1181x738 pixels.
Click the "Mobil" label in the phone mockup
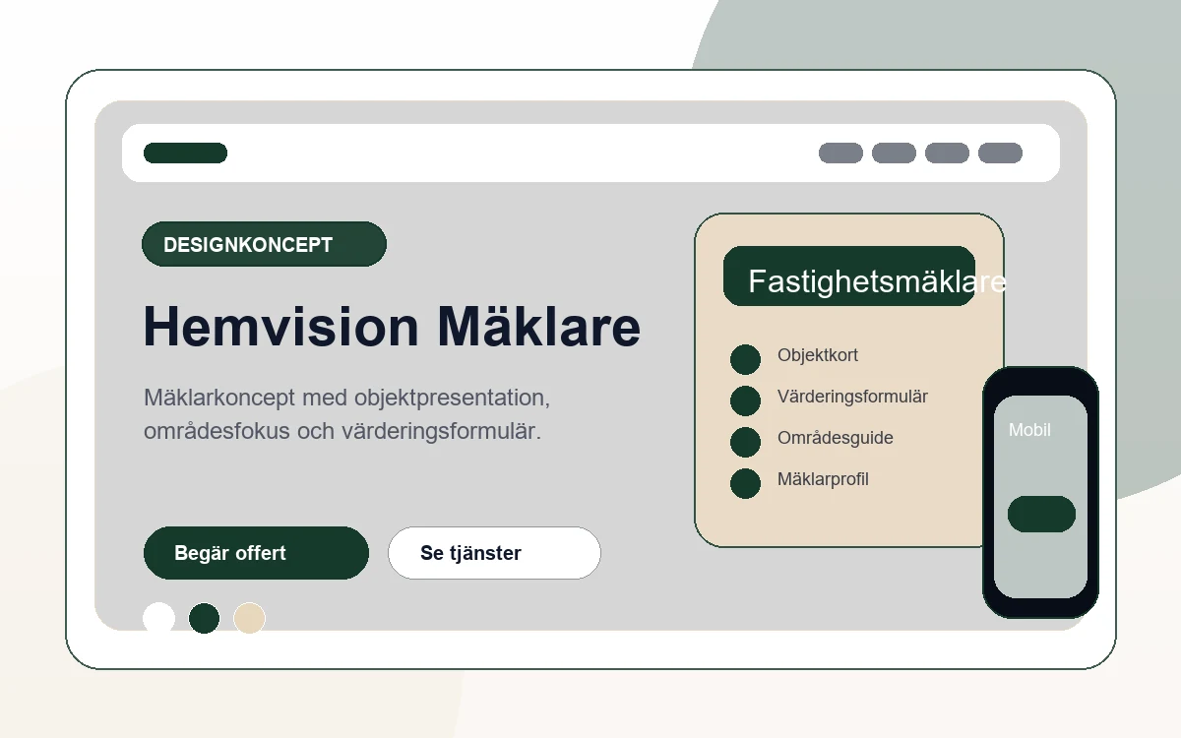(x=1029, y=430)
